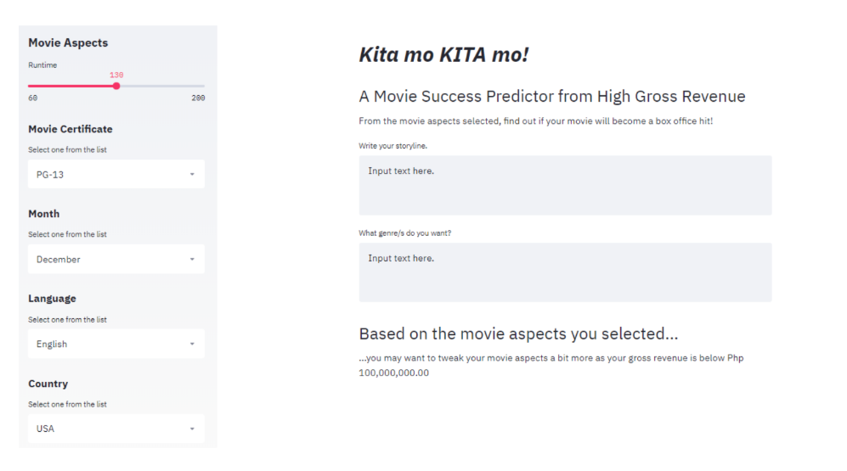Focus the storyline text area
Viewport: 847px width, 471px height.
(565, 185)
